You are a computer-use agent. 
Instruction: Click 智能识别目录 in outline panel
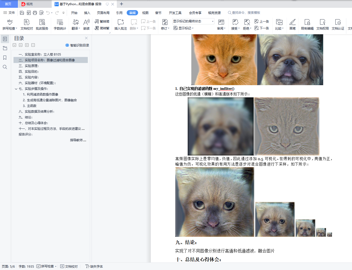(x=77, y=45)
